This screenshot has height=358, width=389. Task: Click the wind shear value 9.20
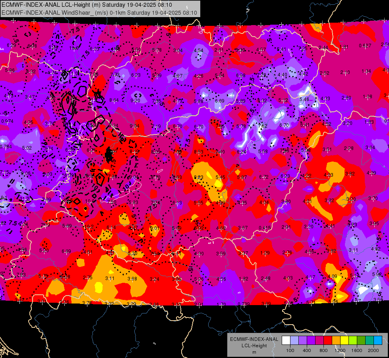[x=135, y=101]
